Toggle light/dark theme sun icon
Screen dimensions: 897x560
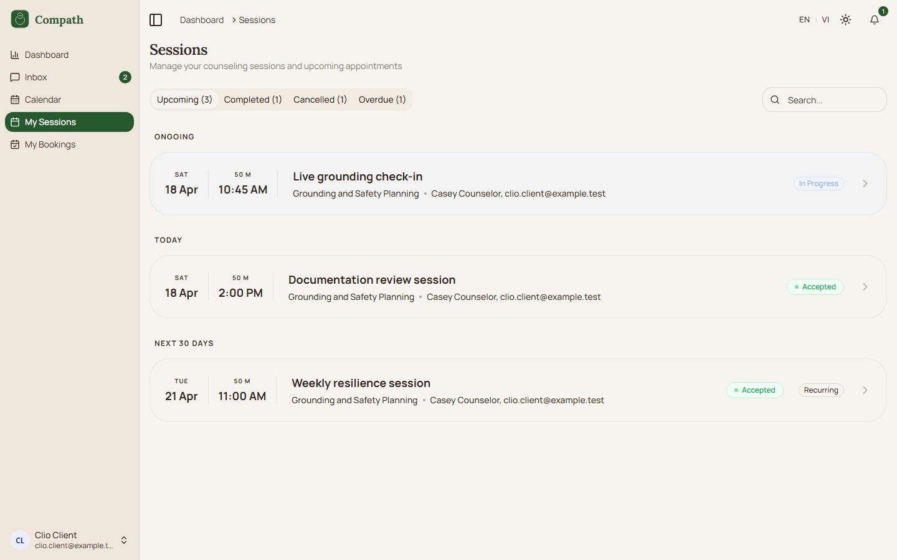pyautogui.click(x=845, y=20)
